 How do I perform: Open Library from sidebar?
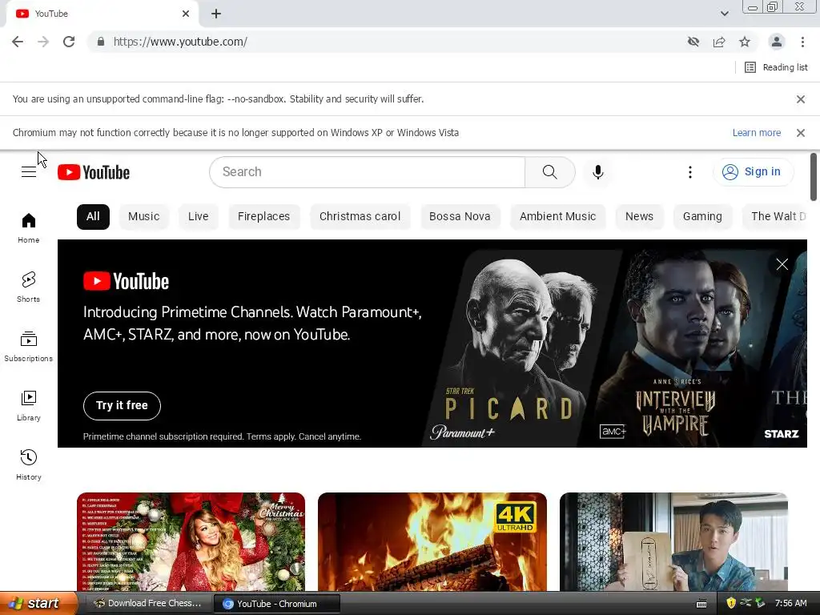pyautogui.click(x=29, y=405)
